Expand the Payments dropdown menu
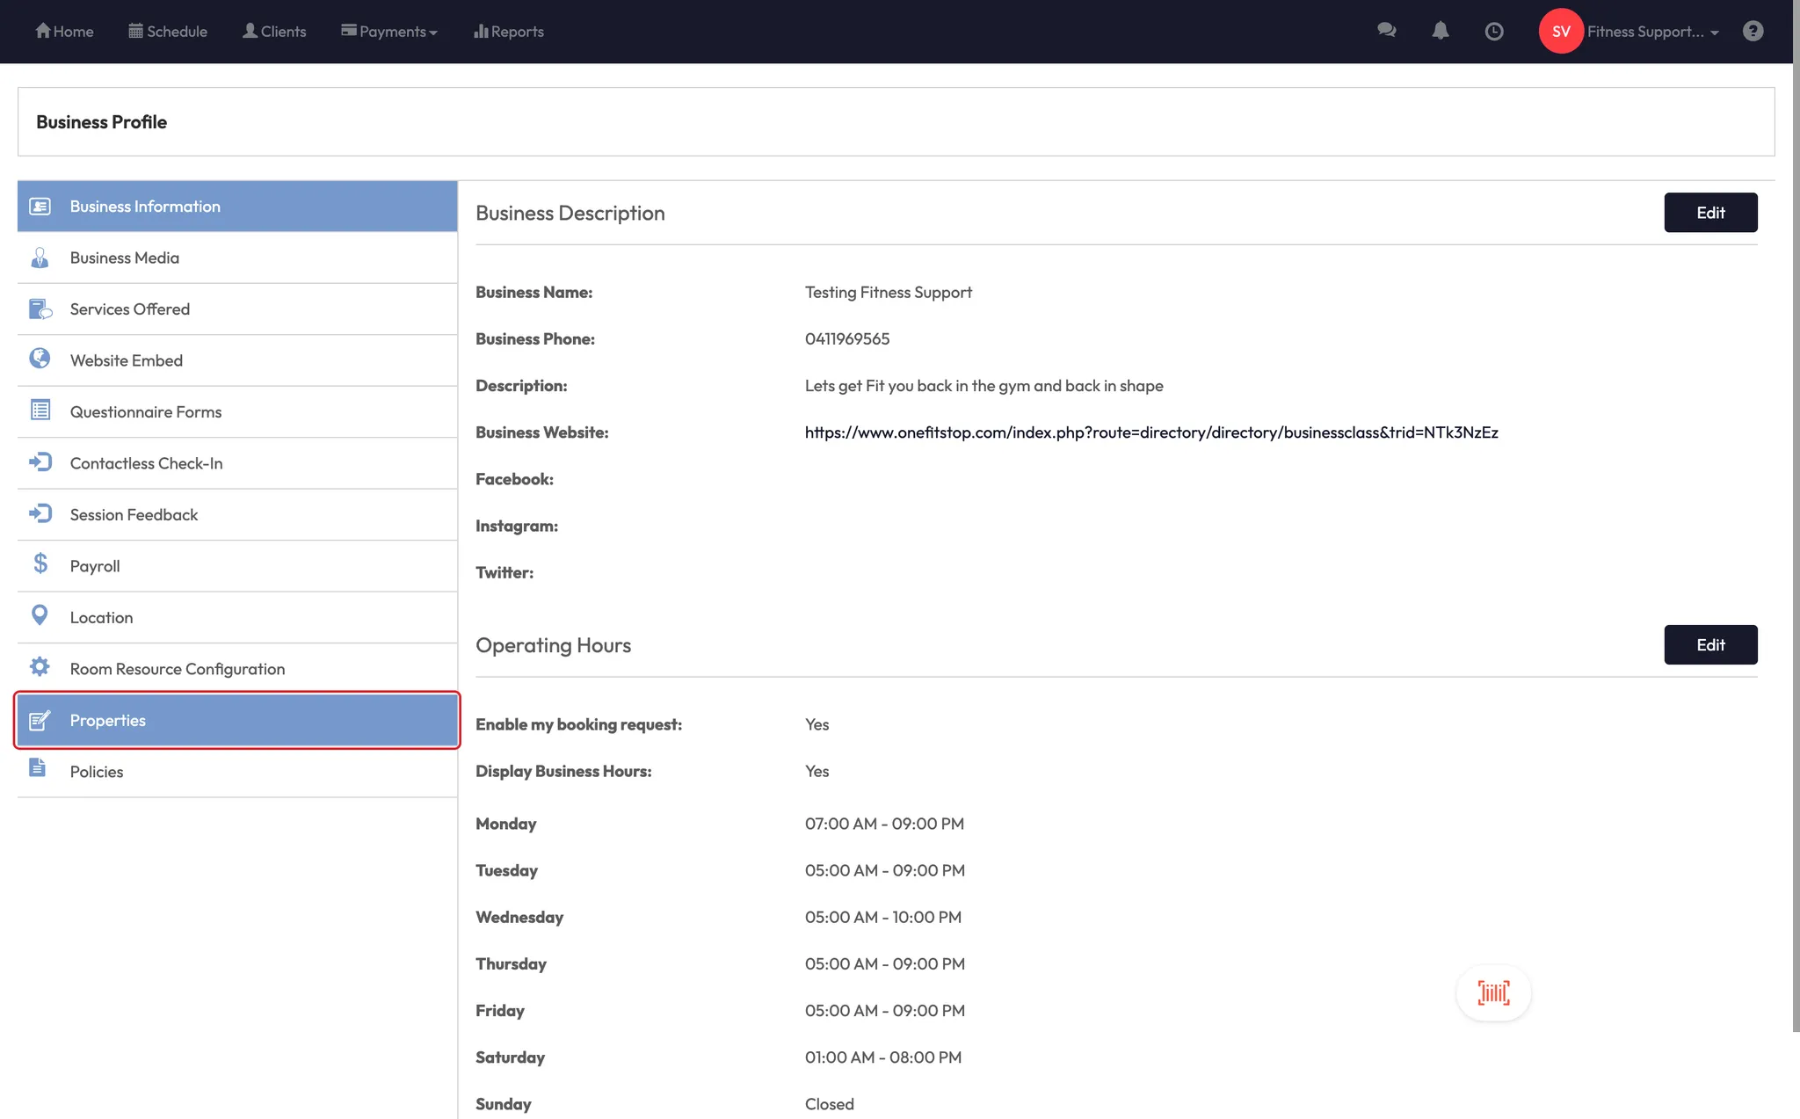The width and height of the screenshot is (1800, 1119). click(x=389, y=32)
